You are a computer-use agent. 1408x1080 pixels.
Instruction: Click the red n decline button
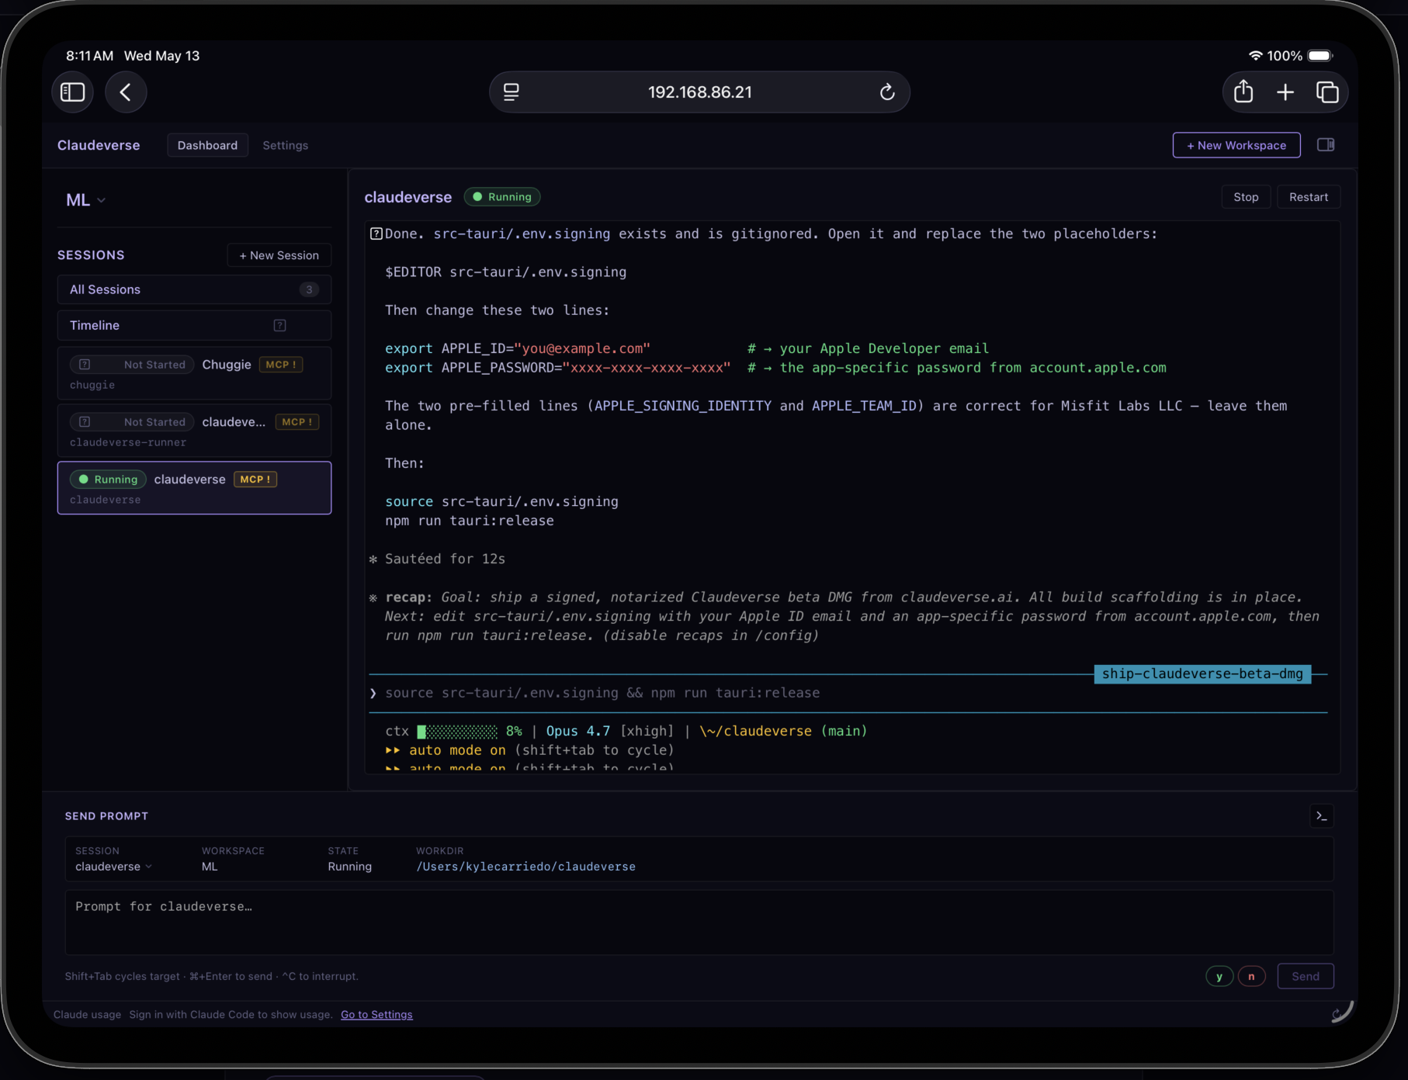click(1251, 976)
